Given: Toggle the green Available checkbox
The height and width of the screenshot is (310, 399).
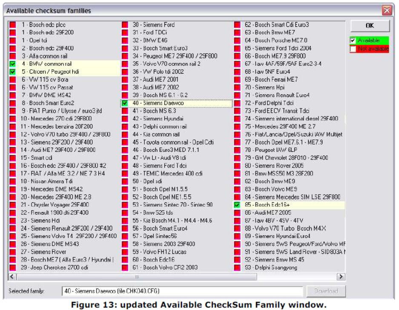Looking at the screenshot, I should (x=353, y=40).
